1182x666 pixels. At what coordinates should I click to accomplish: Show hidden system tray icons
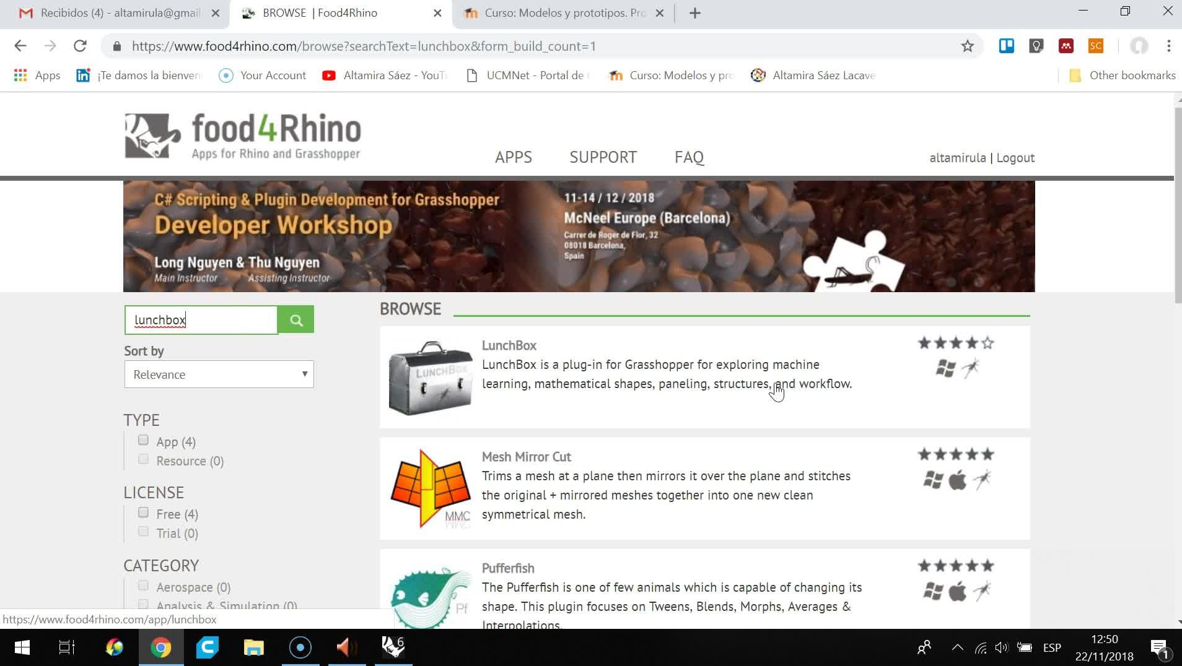(x=957, y=648)
